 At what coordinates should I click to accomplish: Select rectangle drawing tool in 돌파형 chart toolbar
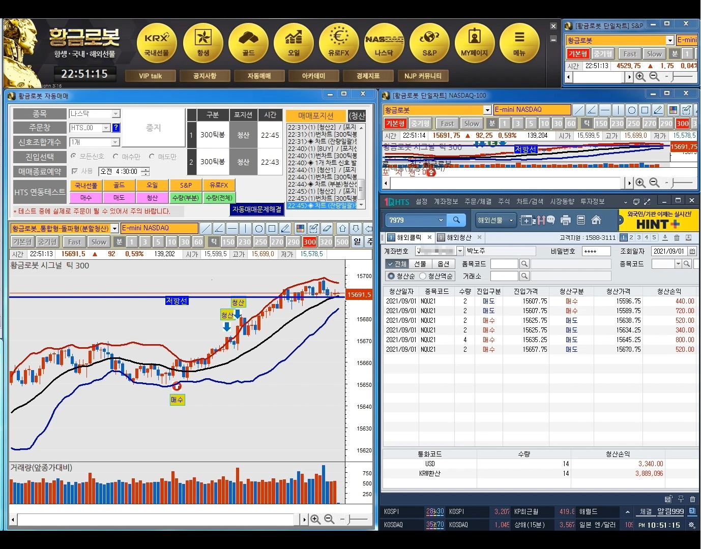272,228
